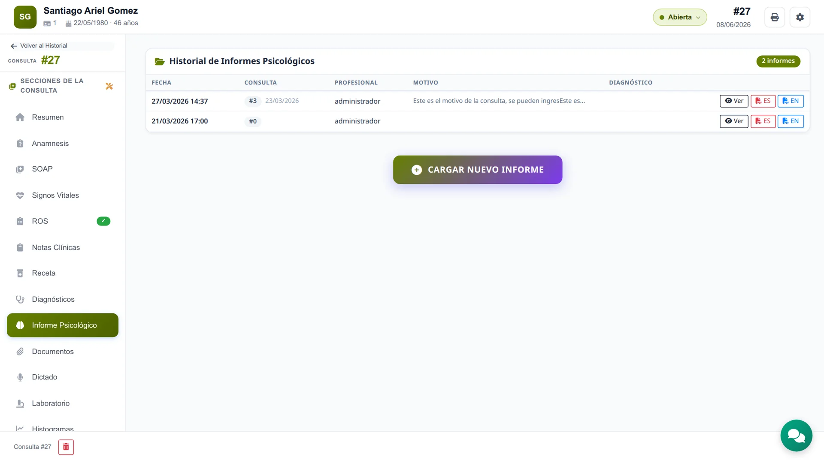Click the Signos Vitales heartbeat icon
Screen dimensions: 824x463
(20, 195)
